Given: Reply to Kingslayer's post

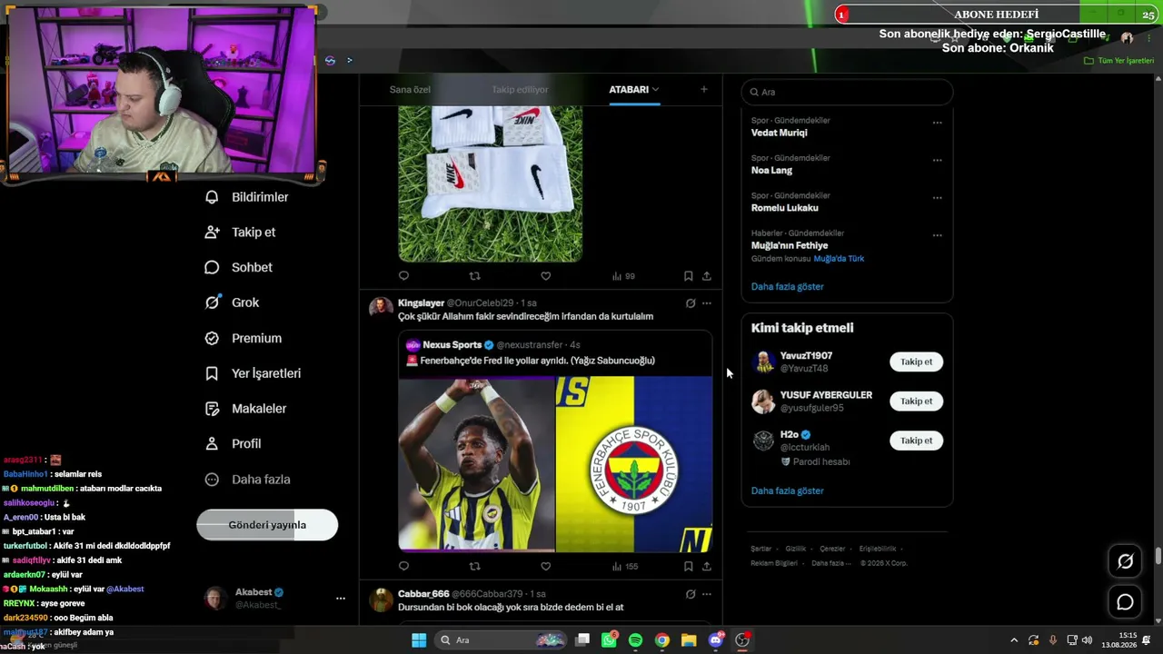Looking at the screenshot, I should tap(404, 567).
